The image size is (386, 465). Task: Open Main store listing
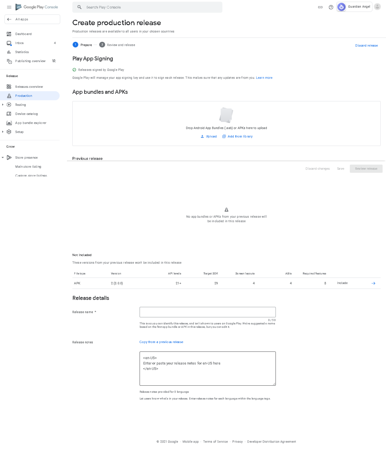point(28,166)
